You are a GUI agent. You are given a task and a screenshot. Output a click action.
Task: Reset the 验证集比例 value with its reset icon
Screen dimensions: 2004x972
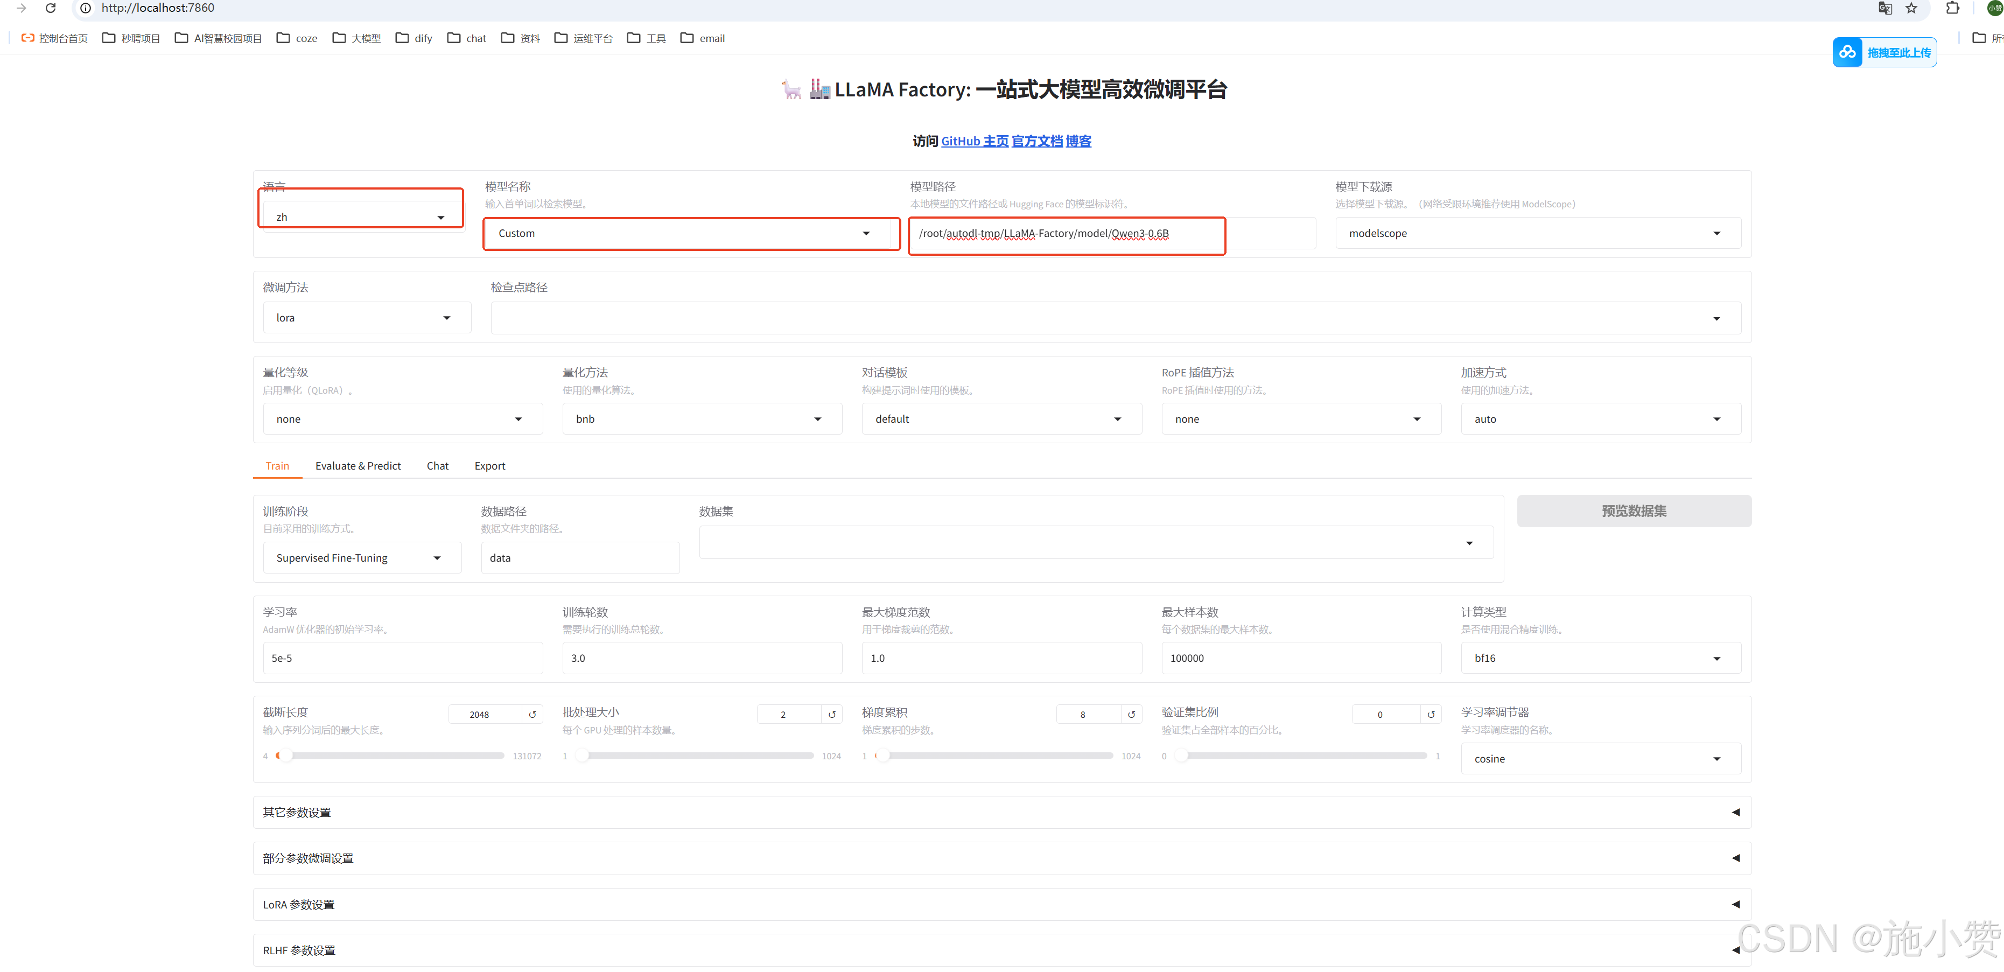point(1431,715)
